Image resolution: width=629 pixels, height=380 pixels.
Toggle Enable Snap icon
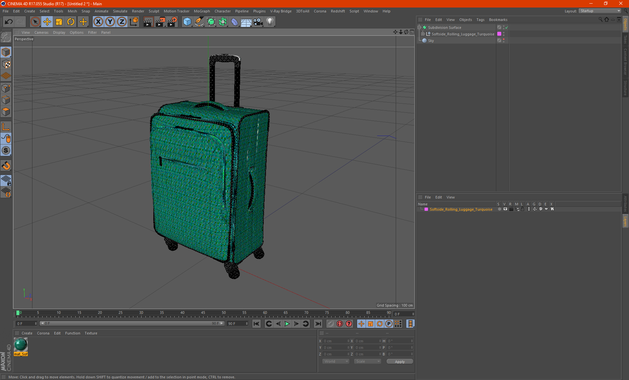[6, 165]
